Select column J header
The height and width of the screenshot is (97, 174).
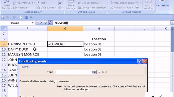pyautogui.click(x=145, y=29)
